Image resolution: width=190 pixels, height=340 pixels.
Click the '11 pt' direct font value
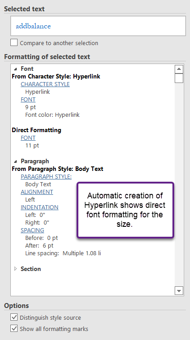click(32, 146)
